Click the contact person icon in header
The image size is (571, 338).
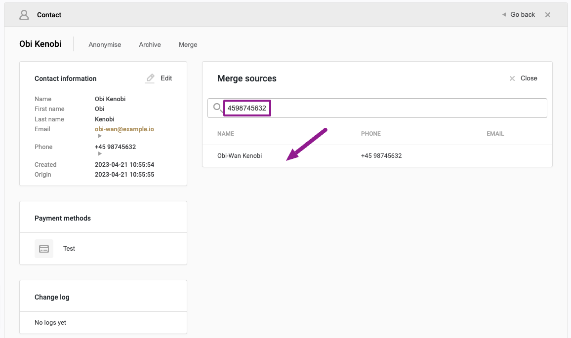coord(24,15)
